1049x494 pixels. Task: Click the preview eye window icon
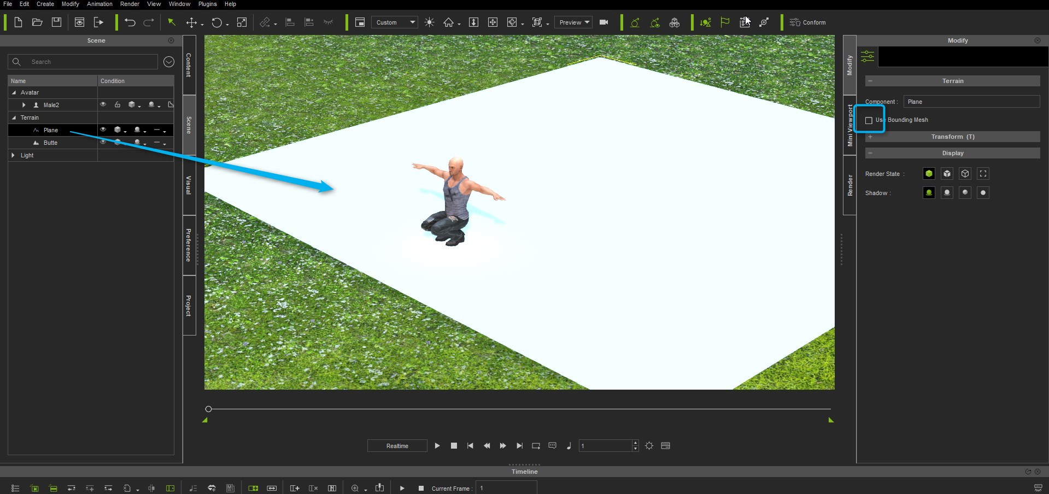pos(79,22)
